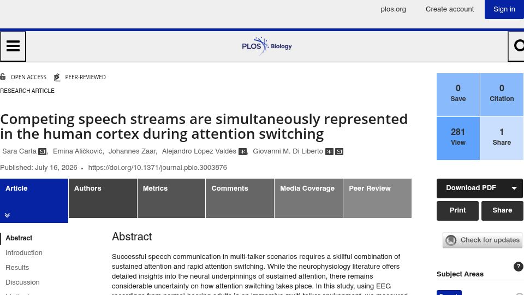Open the Download PDF dropdown arrow
Image resolution: width=524 pixels, height=295 pixels.
point(514,188)
